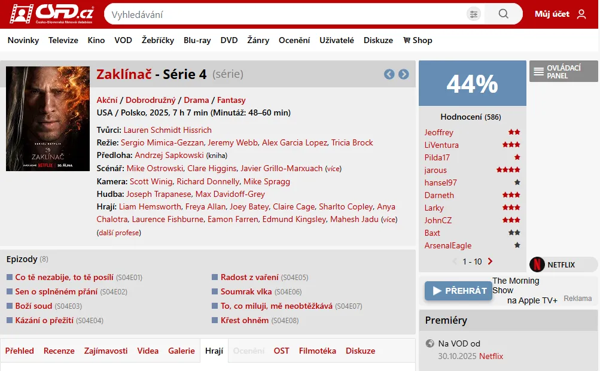
Task: Open the Ovládací panel hamburger icon
Action: 539,72
